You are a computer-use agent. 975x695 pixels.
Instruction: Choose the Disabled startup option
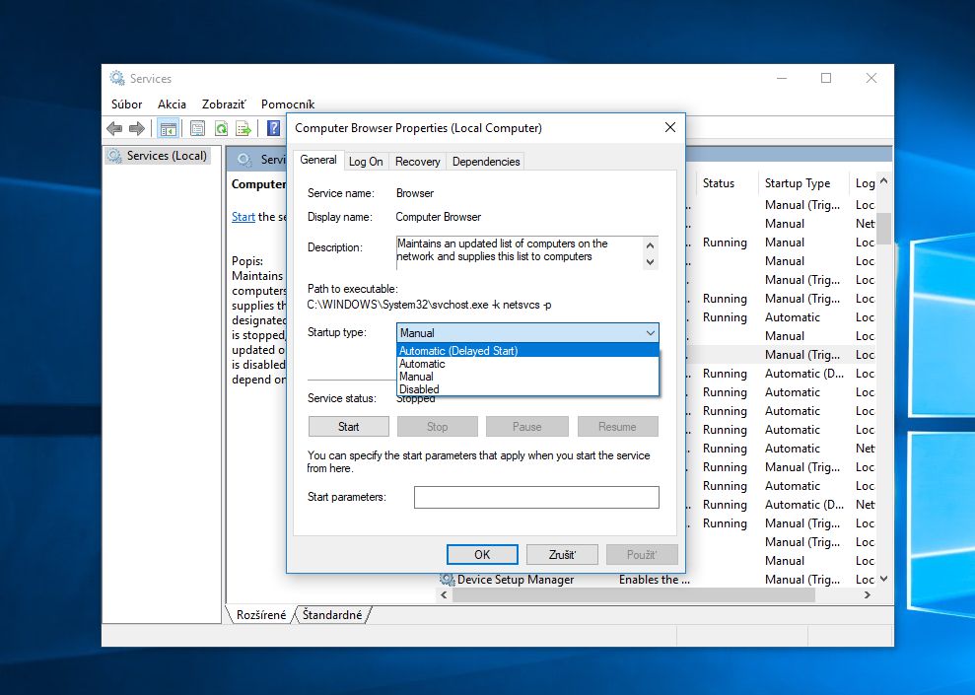pos(527,389)
